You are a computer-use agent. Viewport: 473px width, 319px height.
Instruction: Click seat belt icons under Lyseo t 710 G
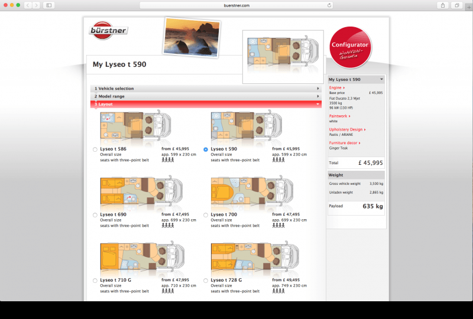coord(168,291)
